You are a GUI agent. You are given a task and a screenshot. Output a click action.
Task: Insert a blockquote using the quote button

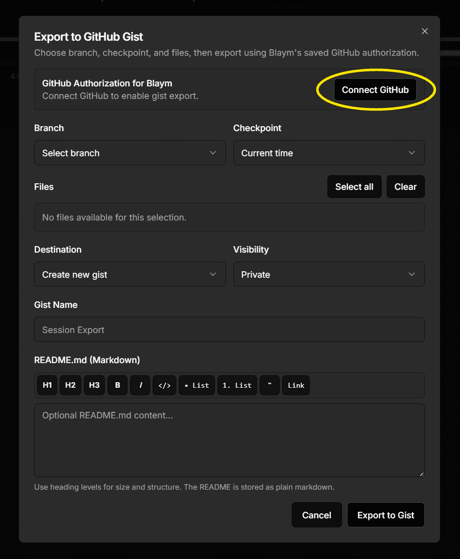(x=270, y=385)
